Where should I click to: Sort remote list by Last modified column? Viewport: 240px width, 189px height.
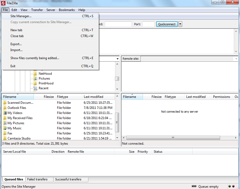coord(198,97)
